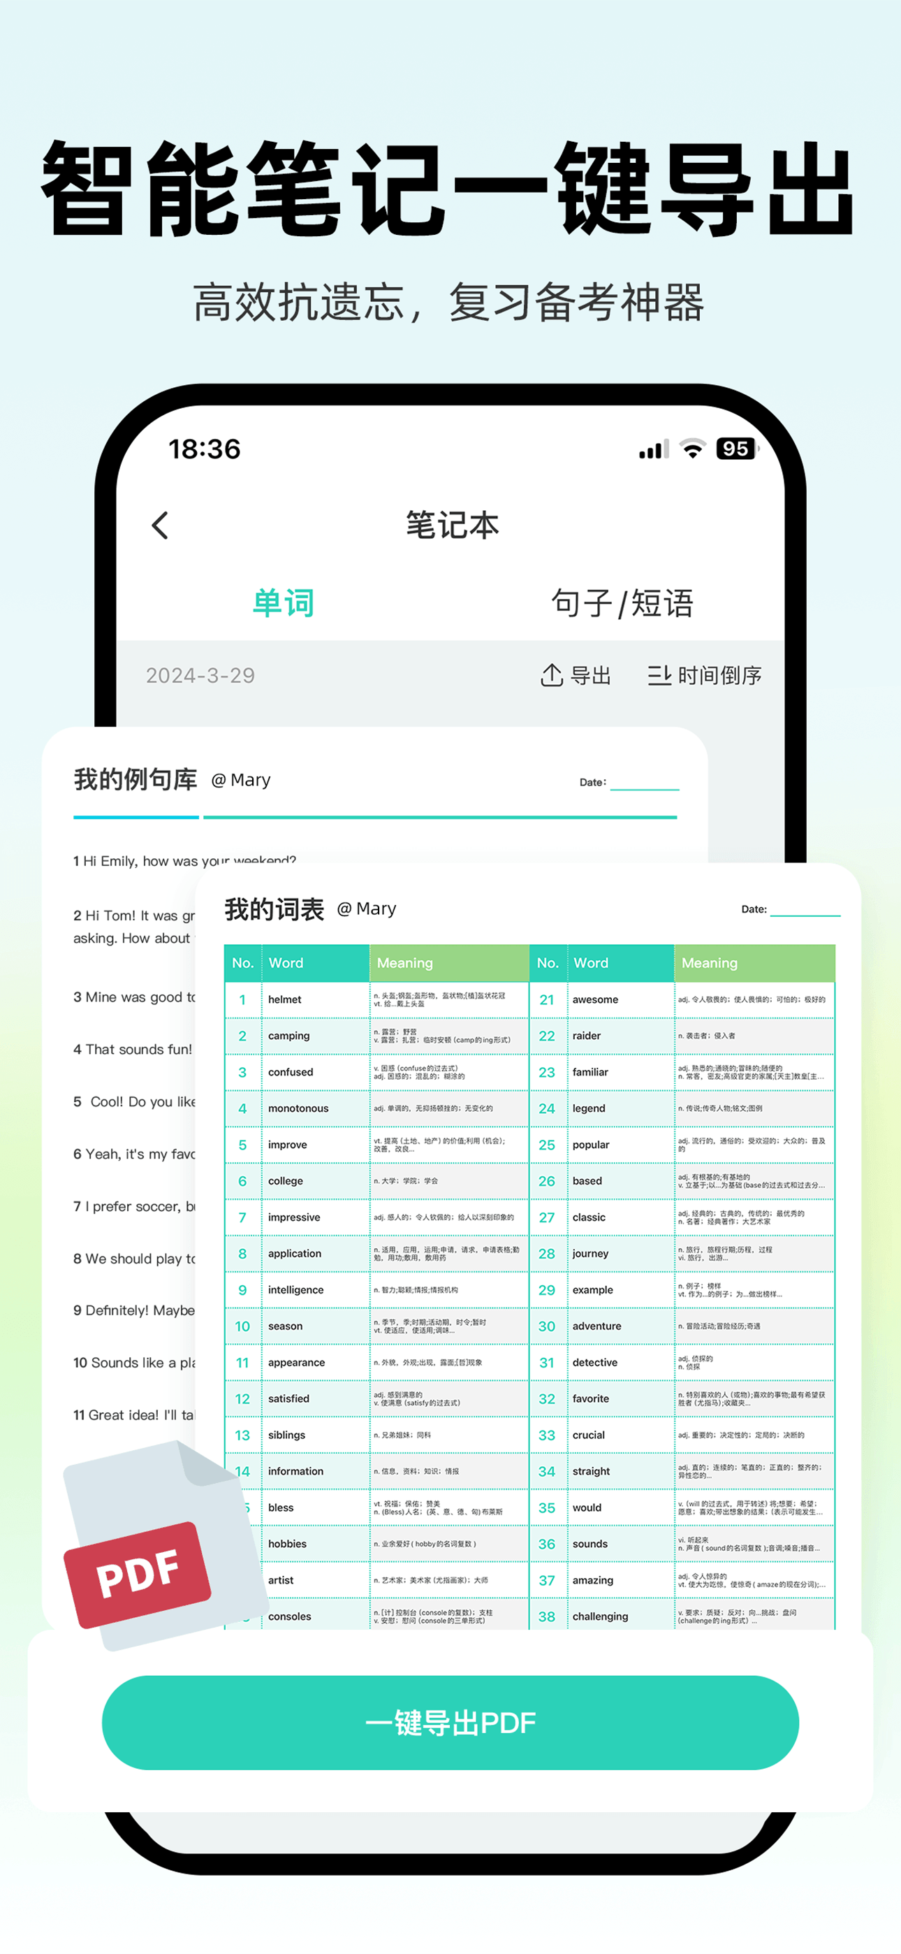The height and width of the screenshot is (1954, 901).
Task: Select the word 'appearance' in row 11
Action: coord(297,1362)
